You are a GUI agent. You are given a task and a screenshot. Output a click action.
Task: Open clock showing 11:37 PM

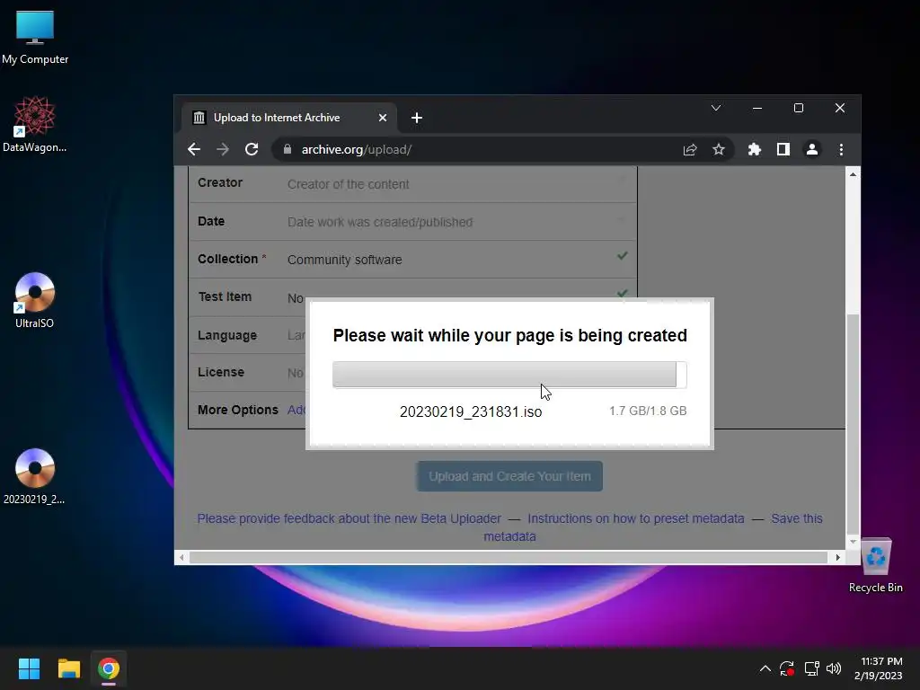879,668
